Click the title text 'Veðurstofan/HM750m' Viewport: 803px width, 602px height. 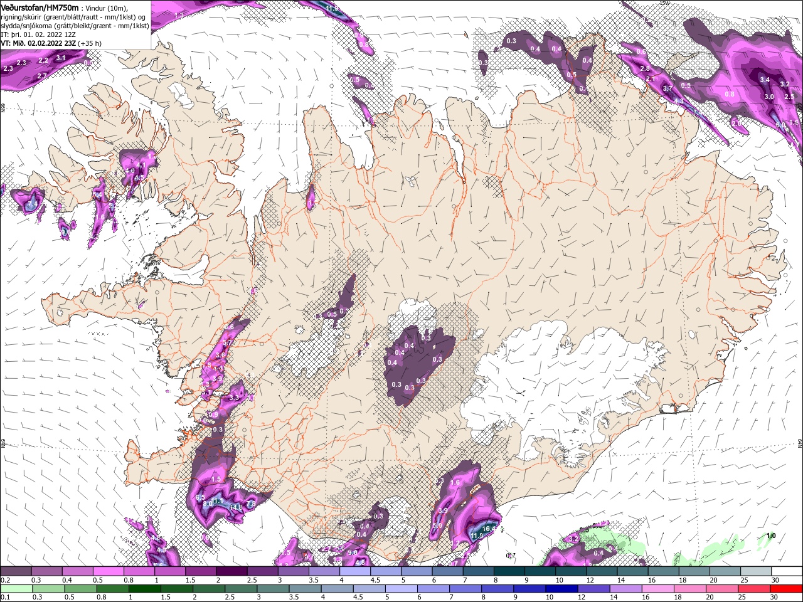pos(40,8)
